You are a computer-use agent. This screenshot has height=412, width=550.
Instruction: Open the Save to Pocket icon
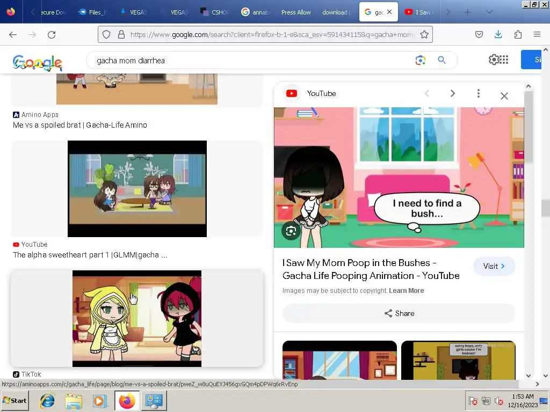pos(479,34)
